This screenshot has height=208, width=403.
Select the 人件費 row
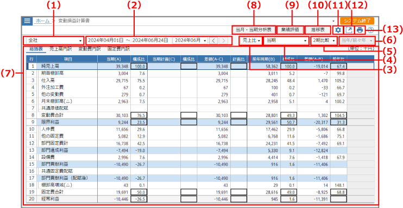(x=200, y=129)
